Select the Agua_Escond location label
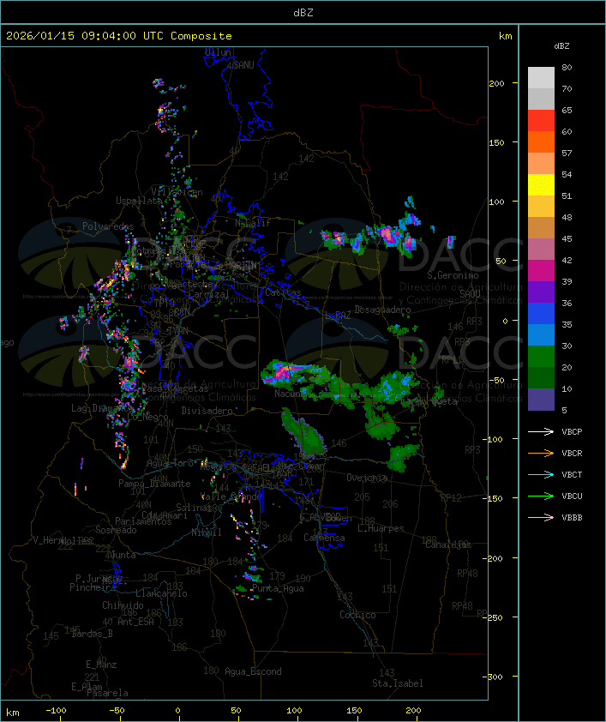 pyautogui.click(x=253, y=671)
